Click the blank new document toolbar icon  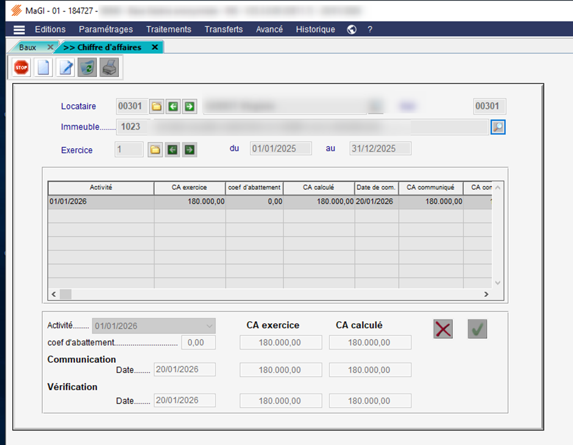tap(43, 68)
